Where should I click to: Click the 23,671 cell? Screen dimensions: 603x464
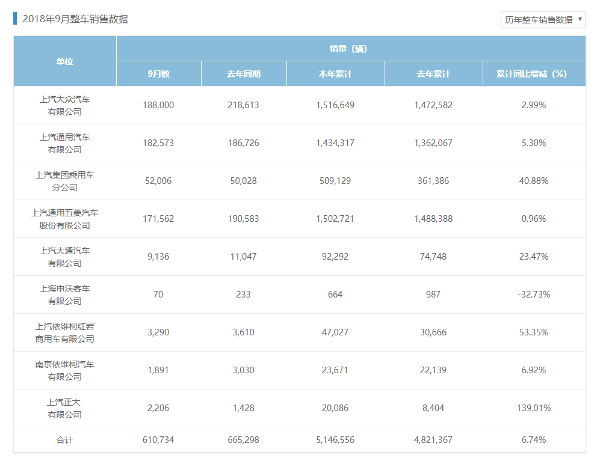(x=335, y=370)
